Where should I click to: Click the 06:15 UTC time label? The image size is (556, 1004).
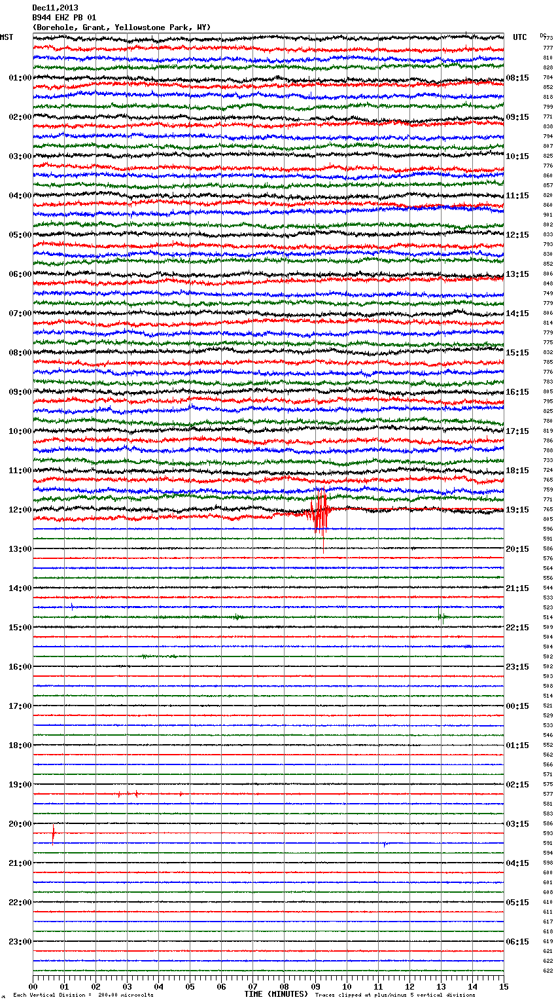(517, 942)
